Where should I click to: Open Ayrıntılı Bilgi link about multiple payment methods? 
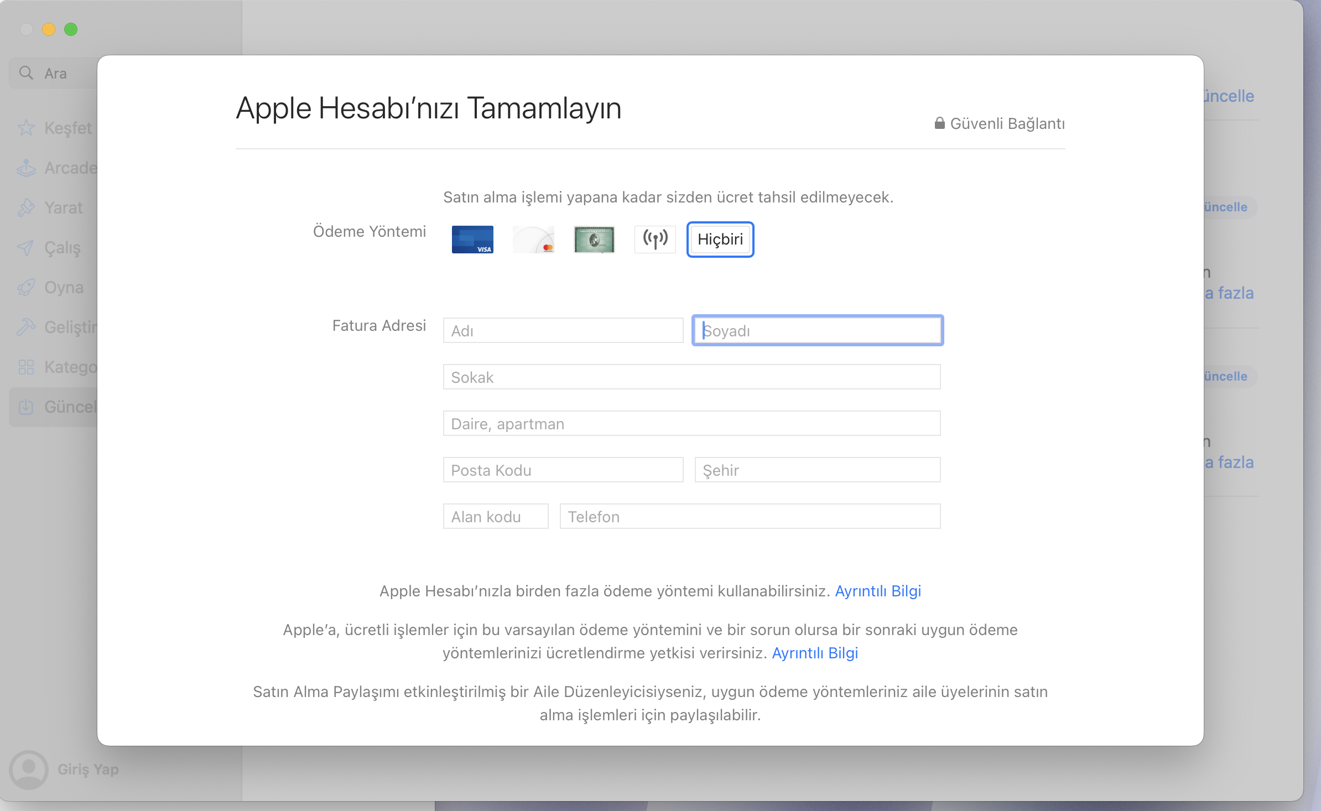pos(878,591)
